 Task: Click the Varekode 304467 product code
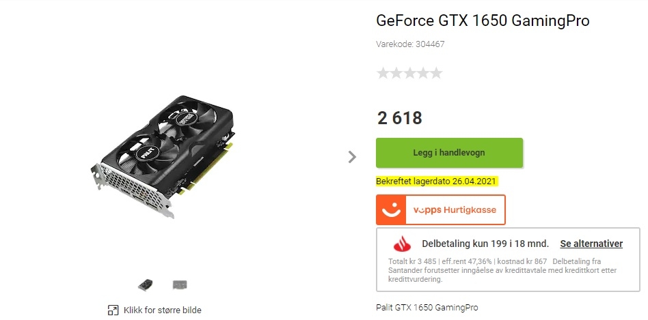point(410,44)
